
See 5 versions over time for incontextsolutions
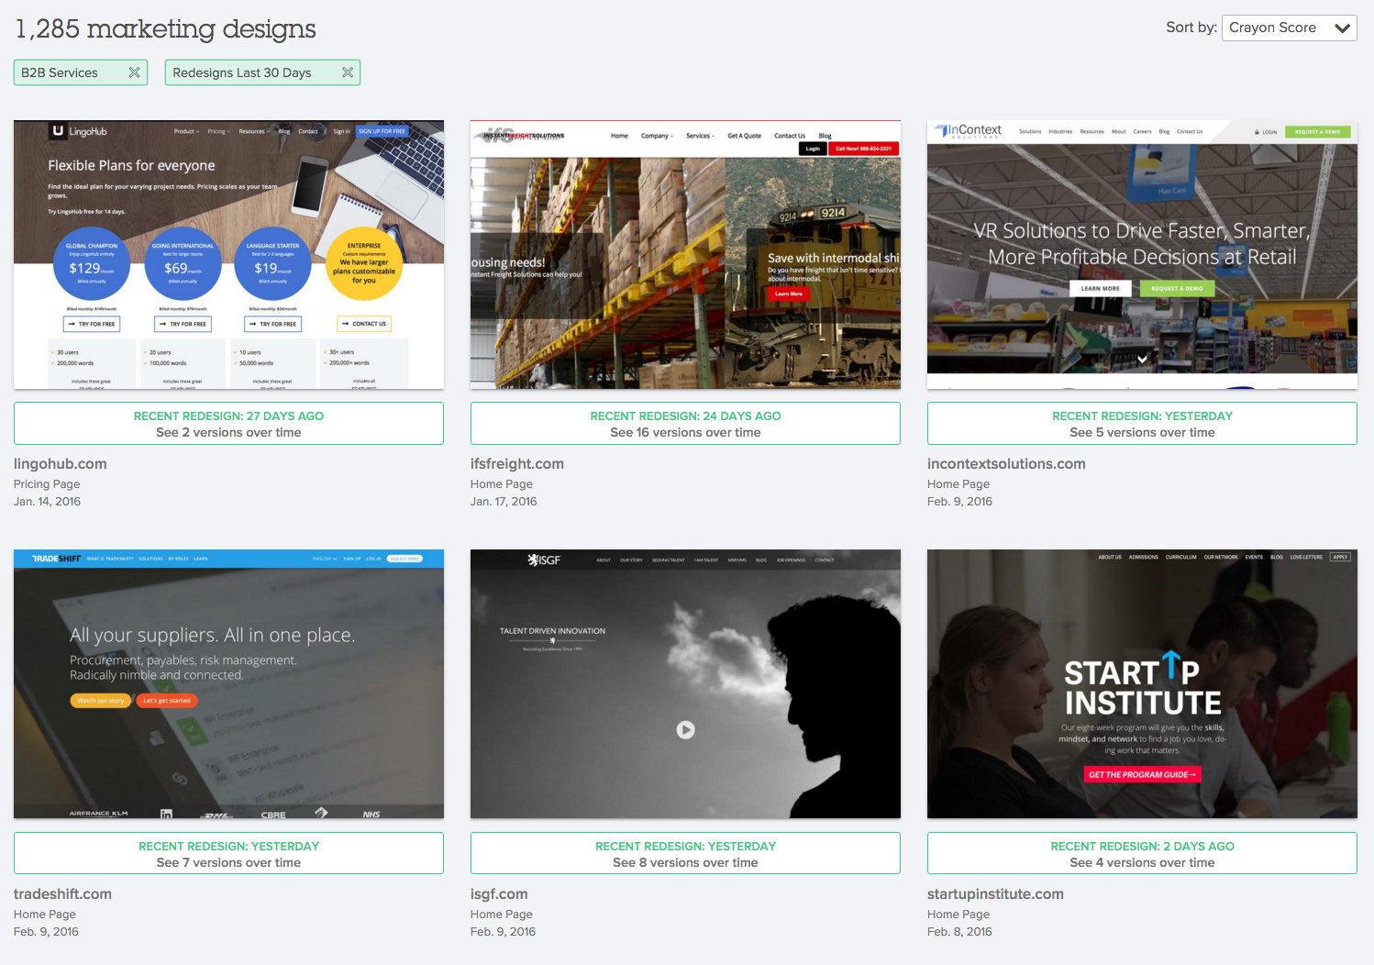click(x=1142, y=424)
